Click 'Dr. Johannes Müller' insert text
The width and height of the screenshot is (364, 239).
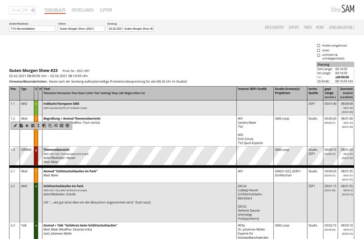click(x=251, y=229)
